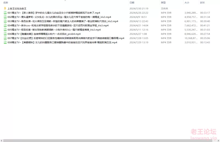Select the folder name 上老王论坛当老王
The height and width of the screenshot is (142, 220).
(x=17, y=9)
